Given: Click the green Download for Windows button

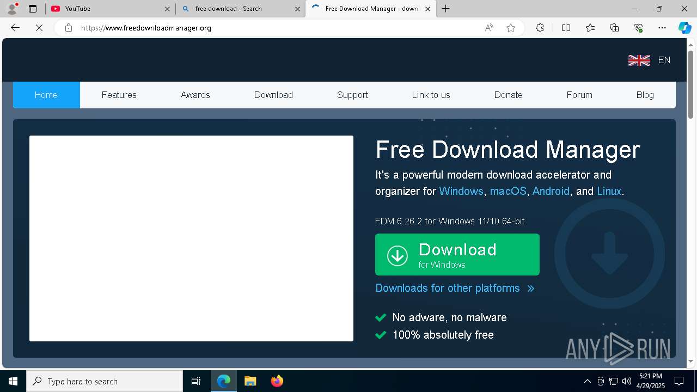Looking at the screenshot, I should pos(457,255).
